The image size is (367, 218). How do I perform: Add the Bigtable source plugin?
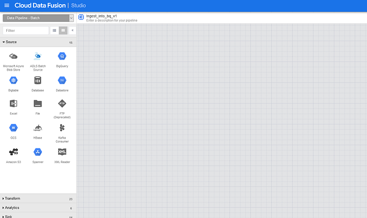tap(13, 84)
